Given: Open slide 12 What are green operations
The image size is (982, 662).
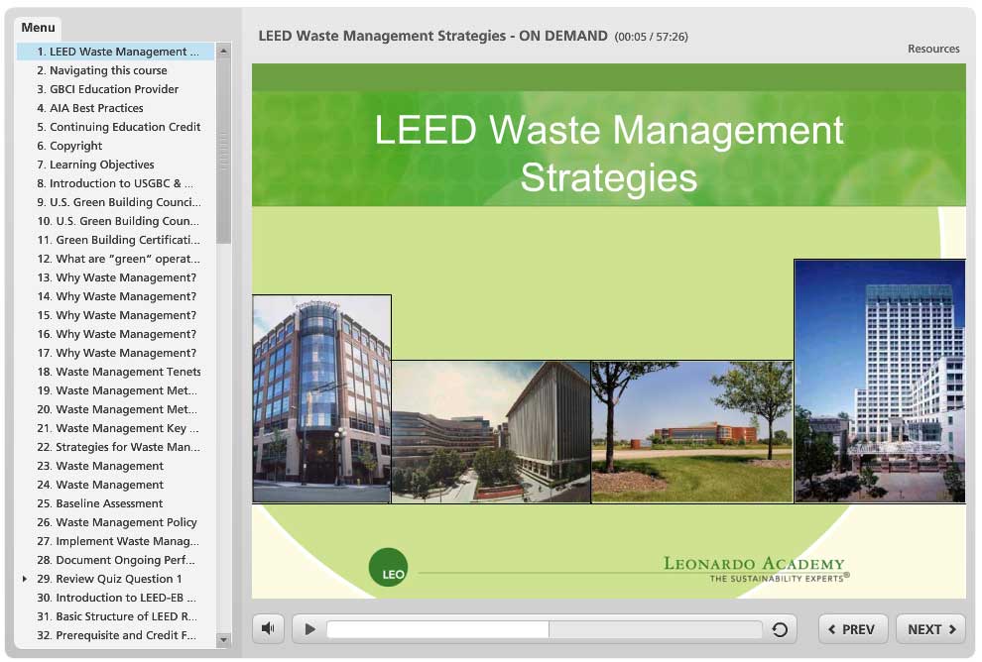Looking at the screenshot, I should click(x=115, y=259).
